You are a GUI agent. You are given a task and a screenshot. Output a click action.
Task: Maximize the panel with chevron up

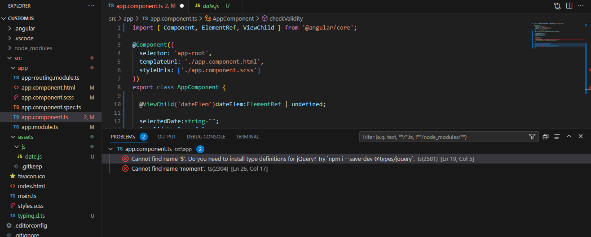569,137
